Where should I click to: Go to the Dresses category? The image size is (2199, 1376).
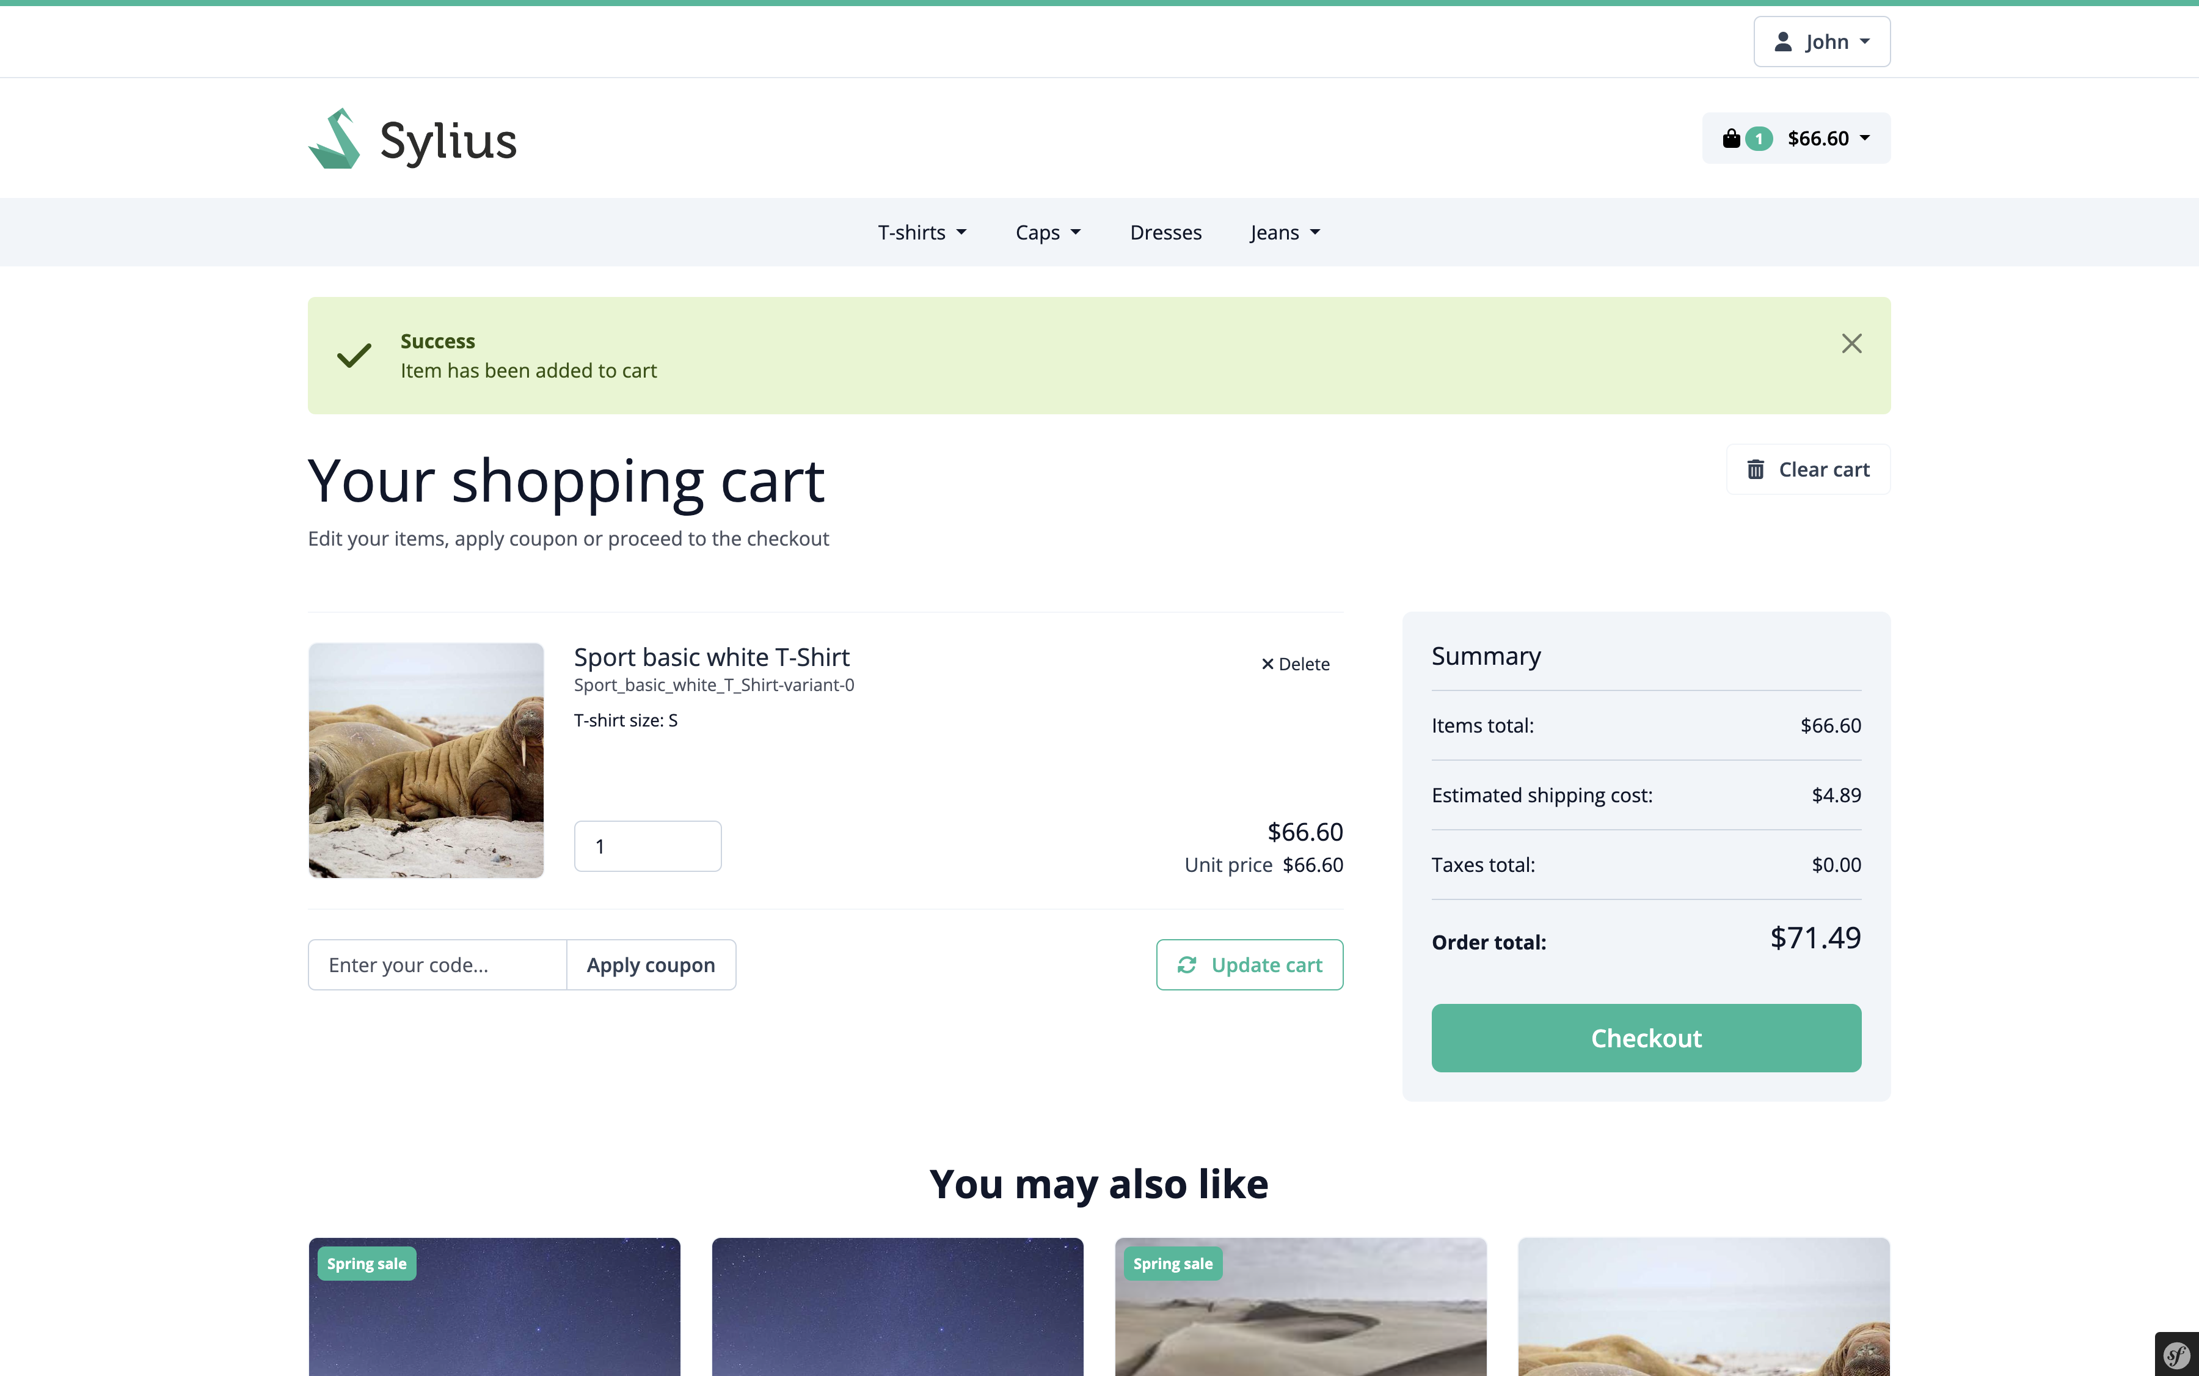(x=1164, y=233)
